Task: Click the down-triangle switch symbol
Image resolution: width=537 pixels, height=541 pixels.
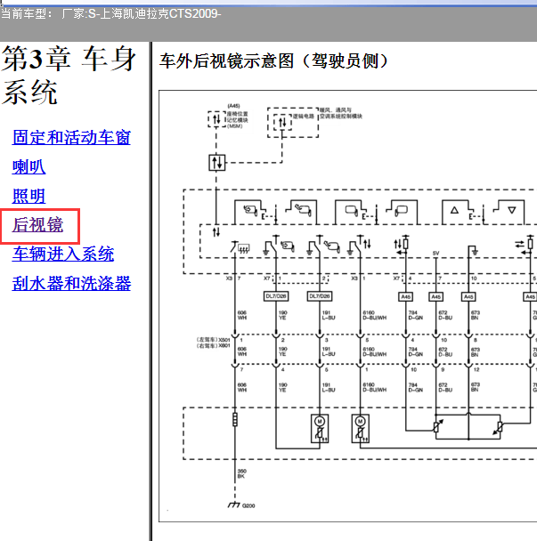Action: click(512, 210)
